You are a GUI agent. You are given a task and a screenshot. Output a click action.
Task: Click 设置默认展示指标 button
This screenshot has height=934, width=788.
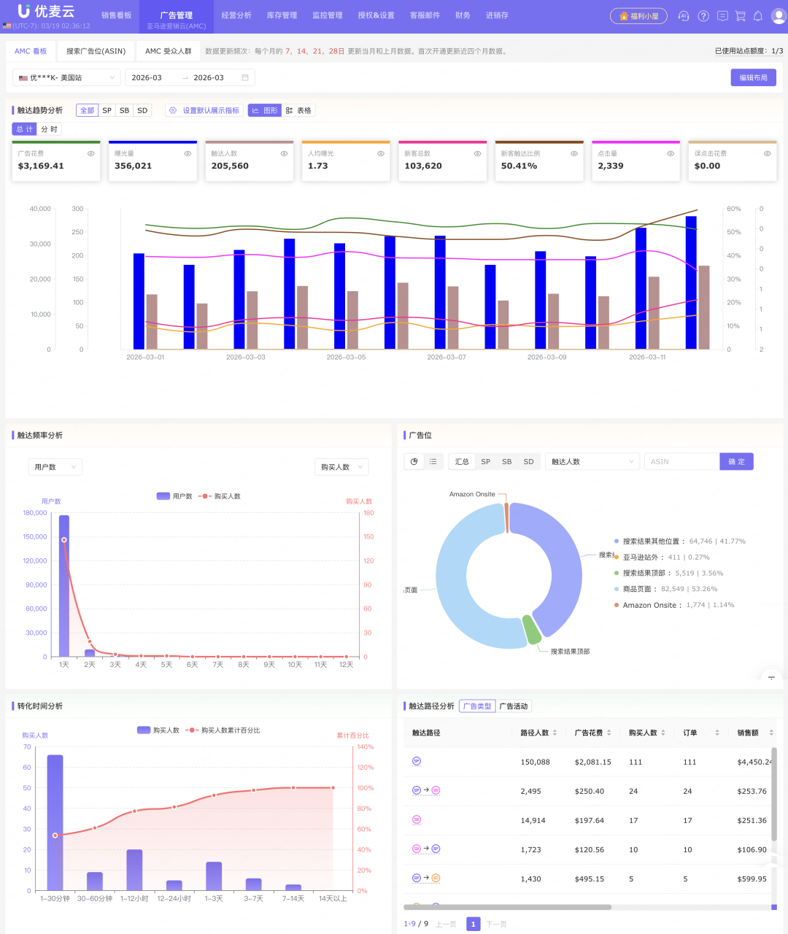(x=204, y=111)
